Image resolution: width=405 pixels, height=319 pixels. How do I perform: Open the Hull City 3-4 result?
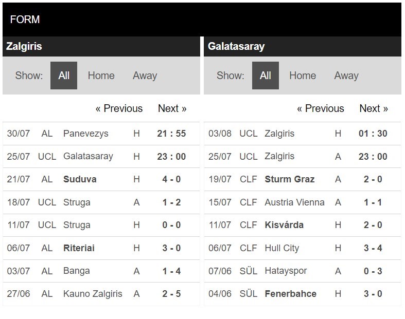[303, 248]
